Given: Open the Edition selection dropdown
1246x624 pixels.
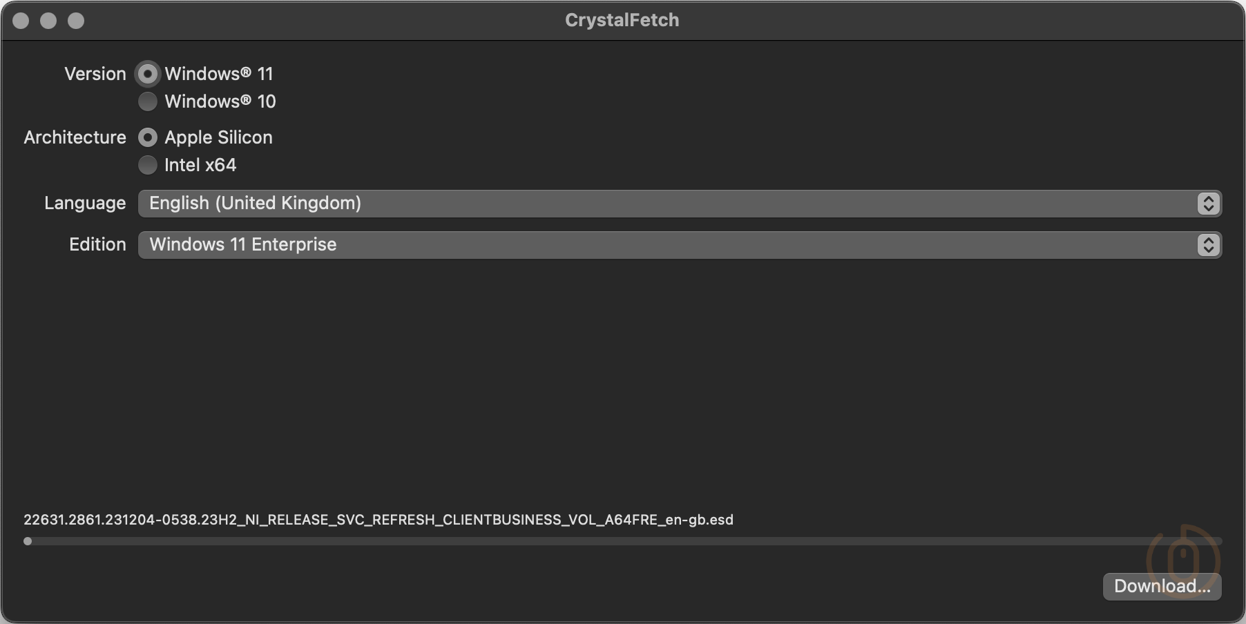Looking at the screenshot, I should (622, 244).
